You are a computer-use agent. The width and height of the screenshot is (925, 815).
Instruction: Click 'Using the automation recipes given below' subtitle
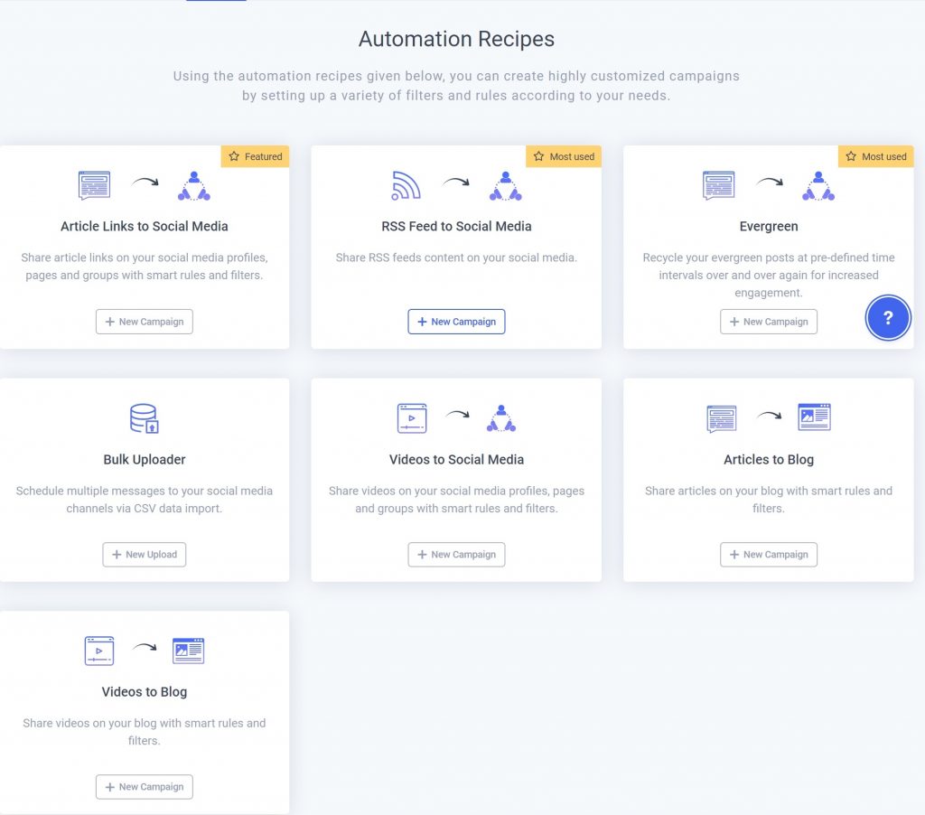[x=456, y=86]
